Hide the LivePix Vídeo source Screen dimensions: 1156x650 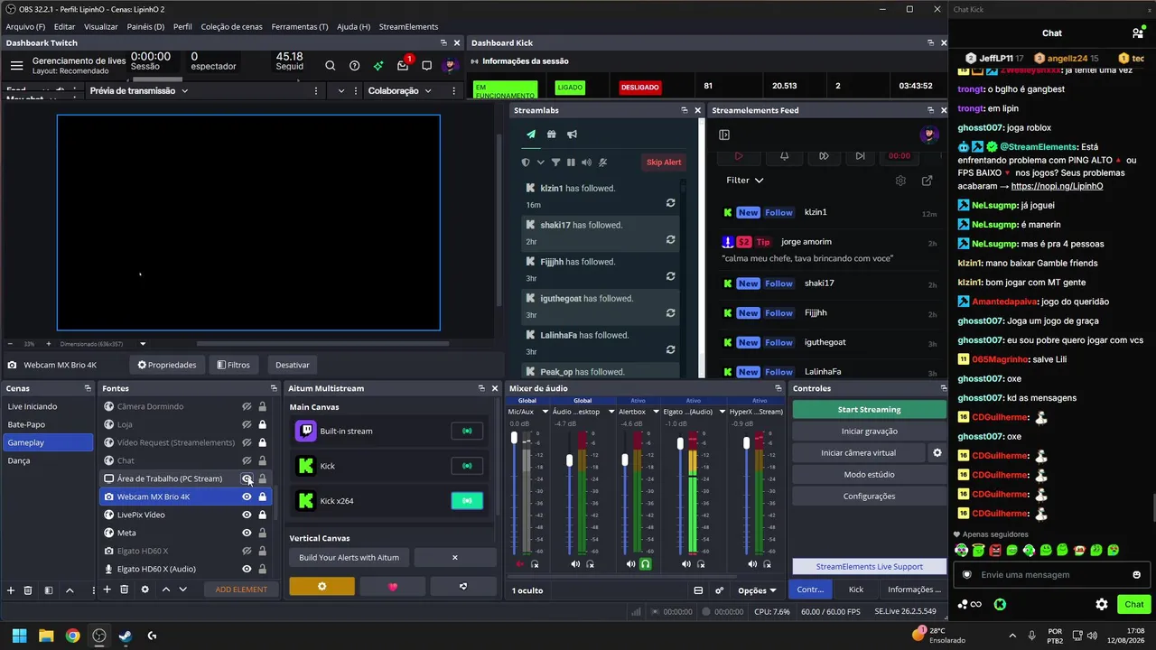point(247,515)
